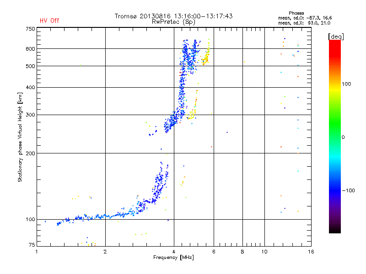Click the x-axis tick label '2'
The height and width of the screenshot is (274, 366).
(105, 252)
